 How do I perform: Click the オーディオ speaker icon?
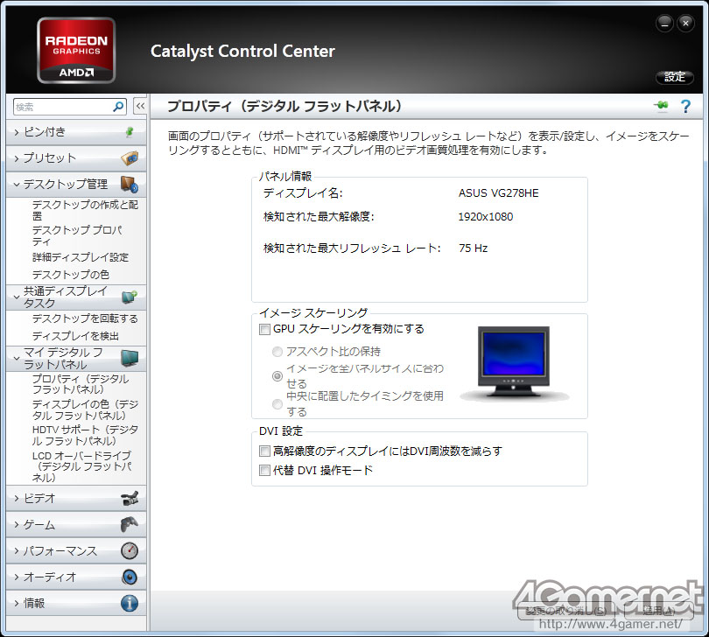130,577
